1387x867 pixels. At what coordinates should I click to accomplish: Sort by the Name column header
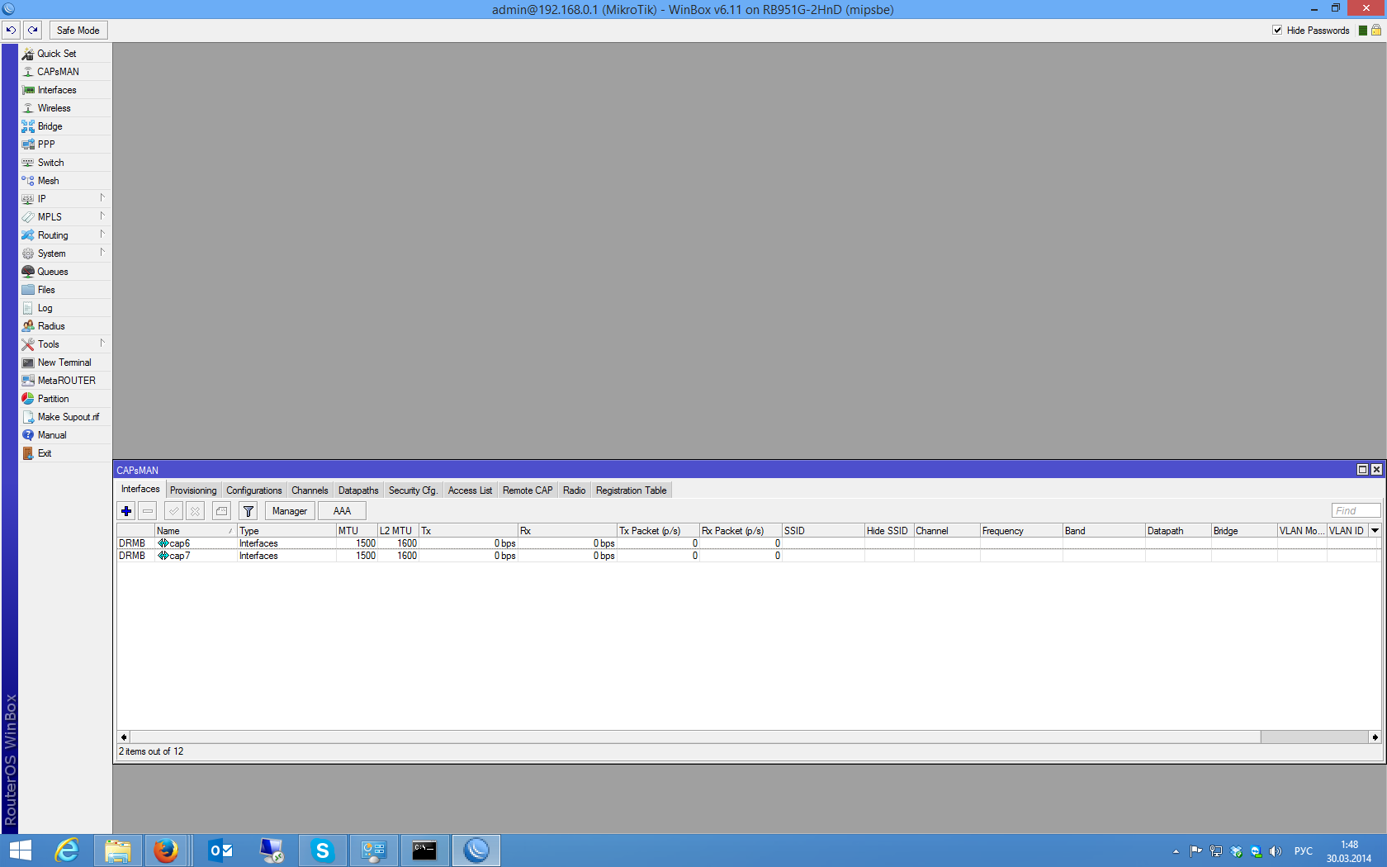click(195, 531)
